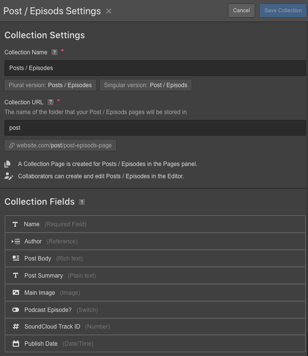Image resolution: width=308 pixels, height=356 pixels.
Task: Click the hash icon of SoundCloud Track ID
Action: point(16,327)
